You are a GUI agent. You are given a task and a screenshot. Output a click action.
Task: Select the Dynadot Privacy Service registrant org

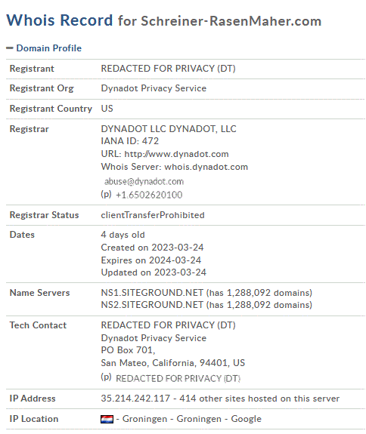click(154, 88)
